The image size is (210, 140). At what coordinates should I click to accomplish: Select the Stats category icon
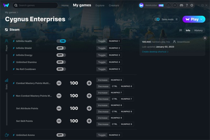click(x=6, y=80)
